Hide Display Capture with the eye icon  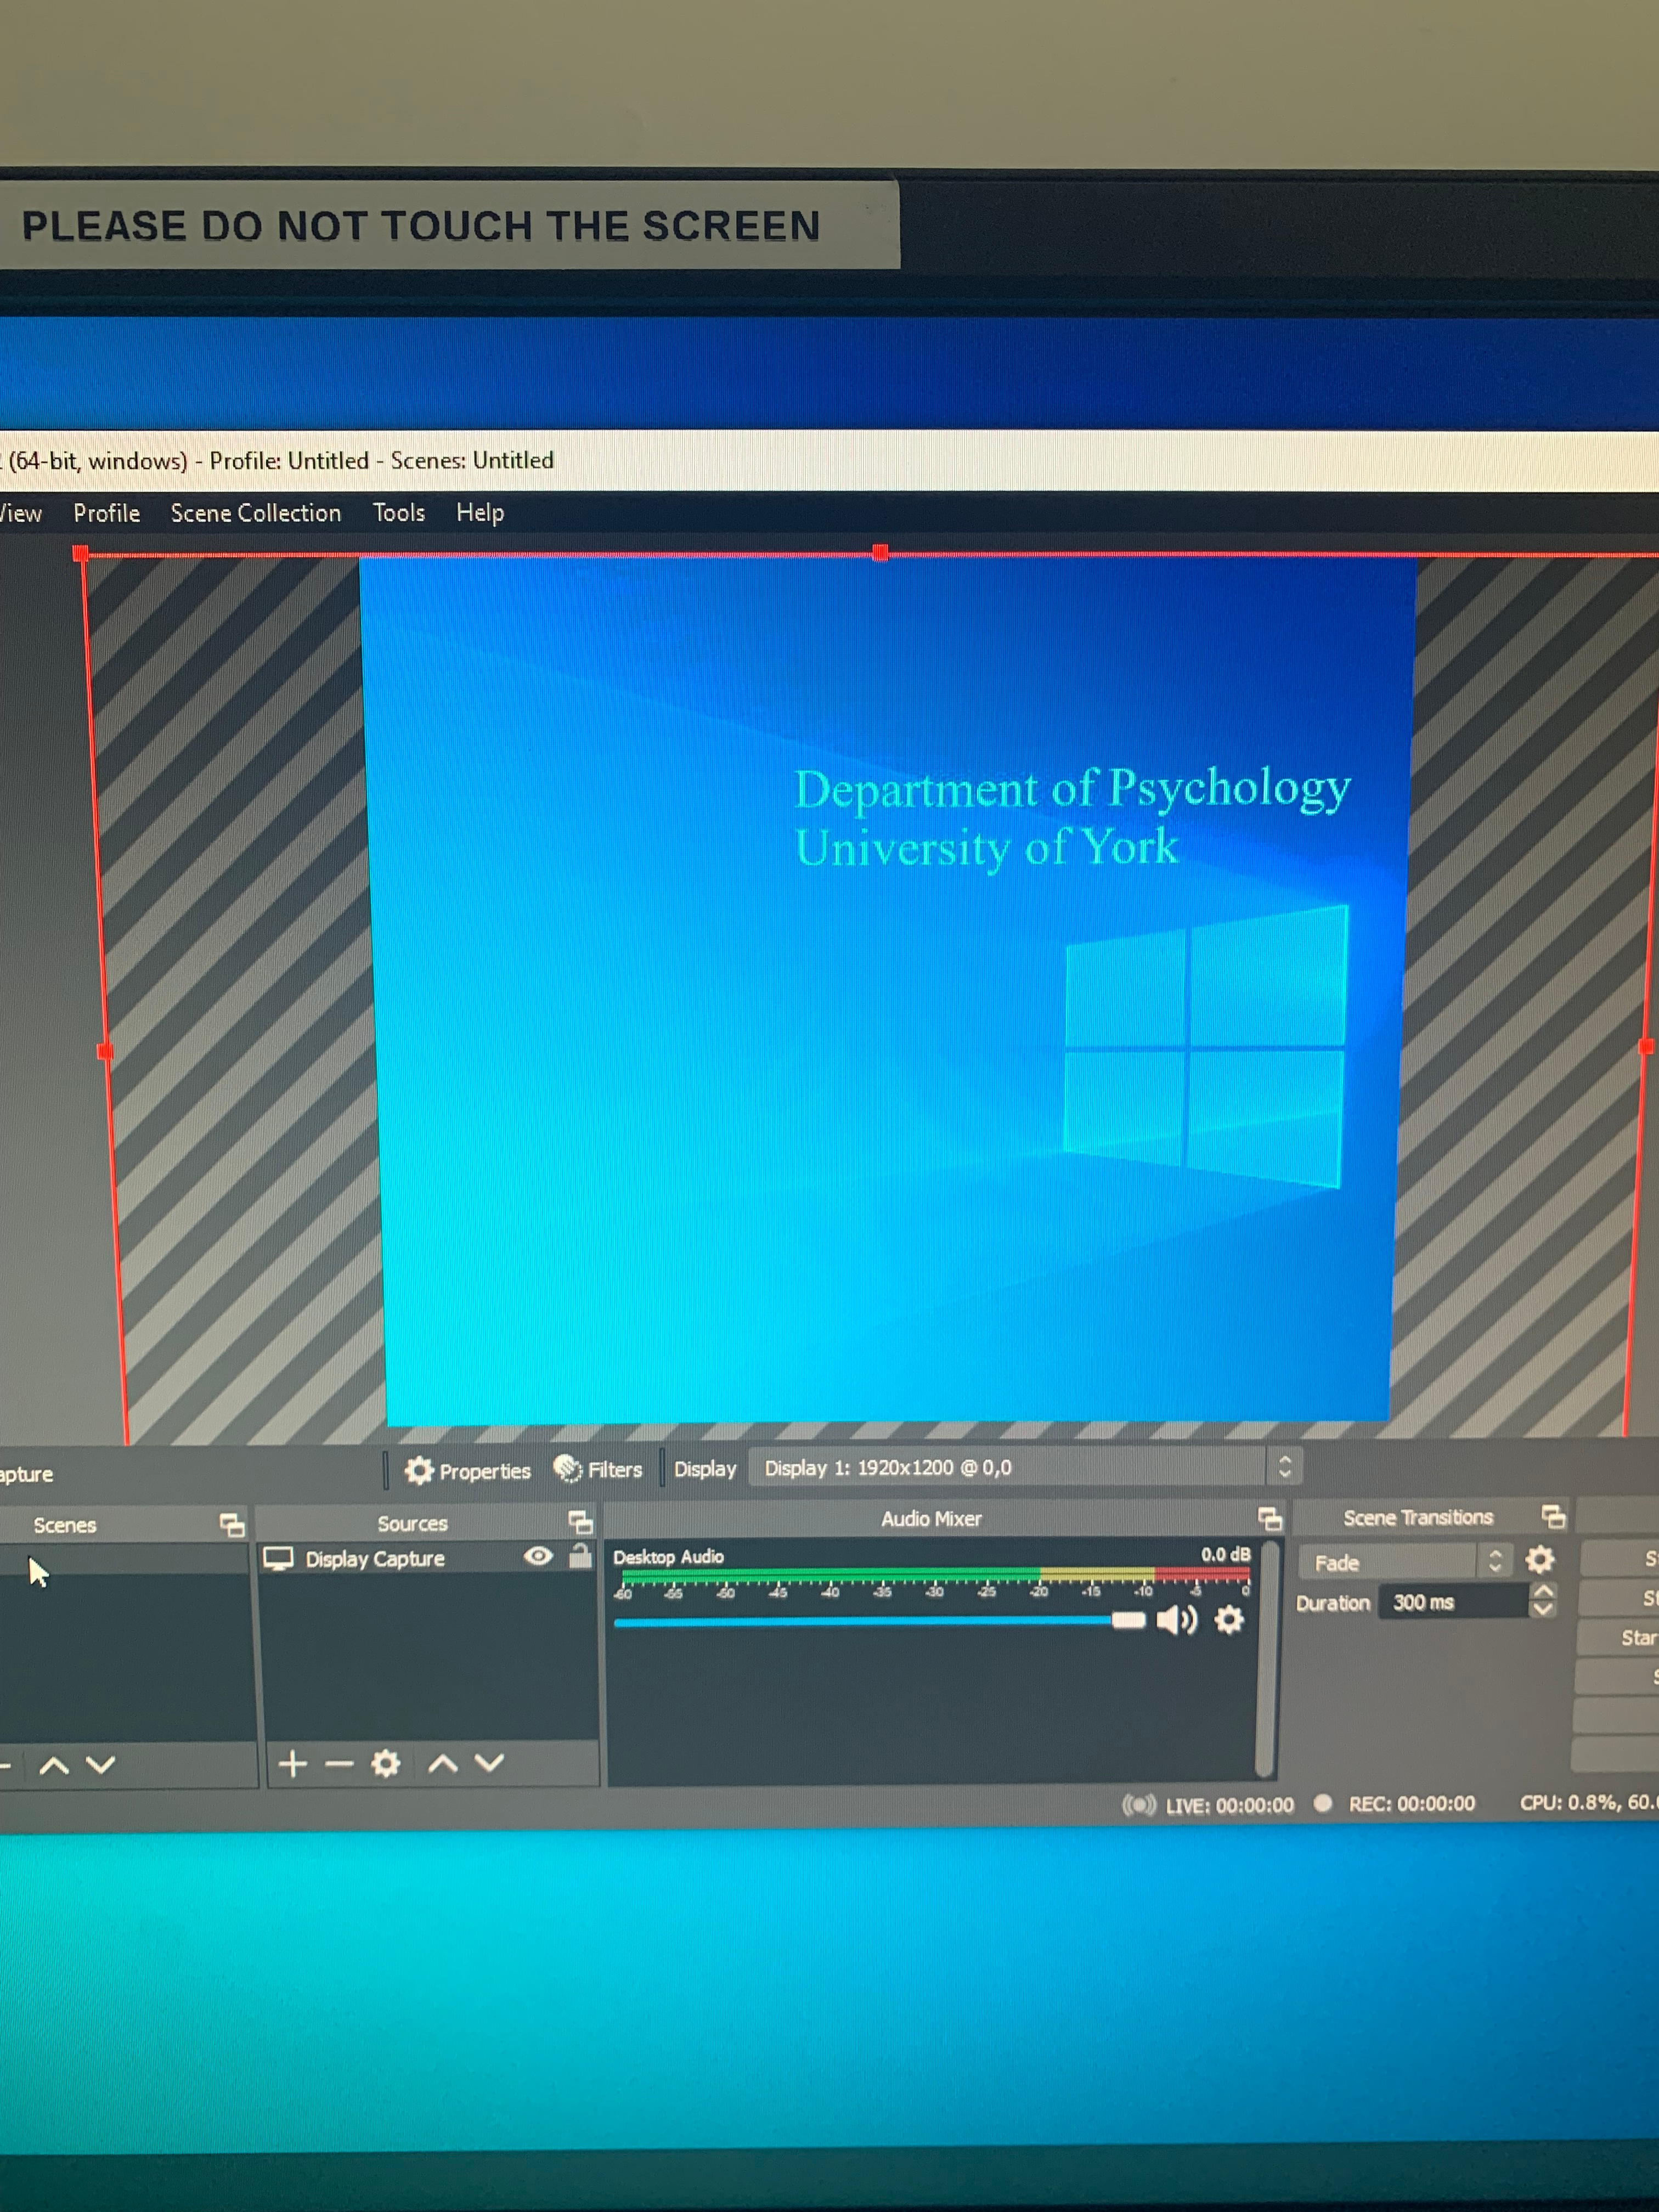pos(538,1556)
